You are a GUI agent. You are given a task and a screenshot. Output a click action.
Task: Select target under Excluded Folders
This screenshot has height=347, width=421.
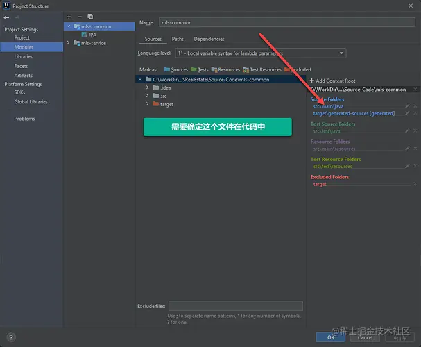(320, 184)
